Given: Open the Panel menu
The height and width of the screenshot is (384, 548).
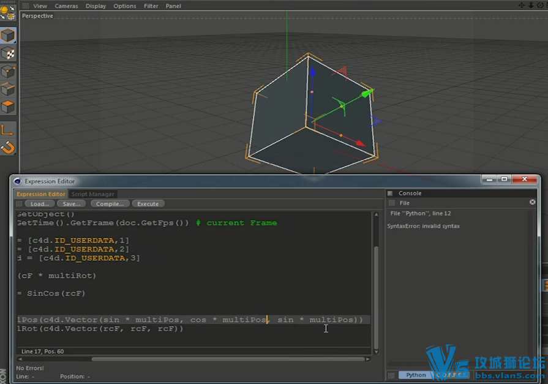Looking at the screenshot, I should point(173,6).
